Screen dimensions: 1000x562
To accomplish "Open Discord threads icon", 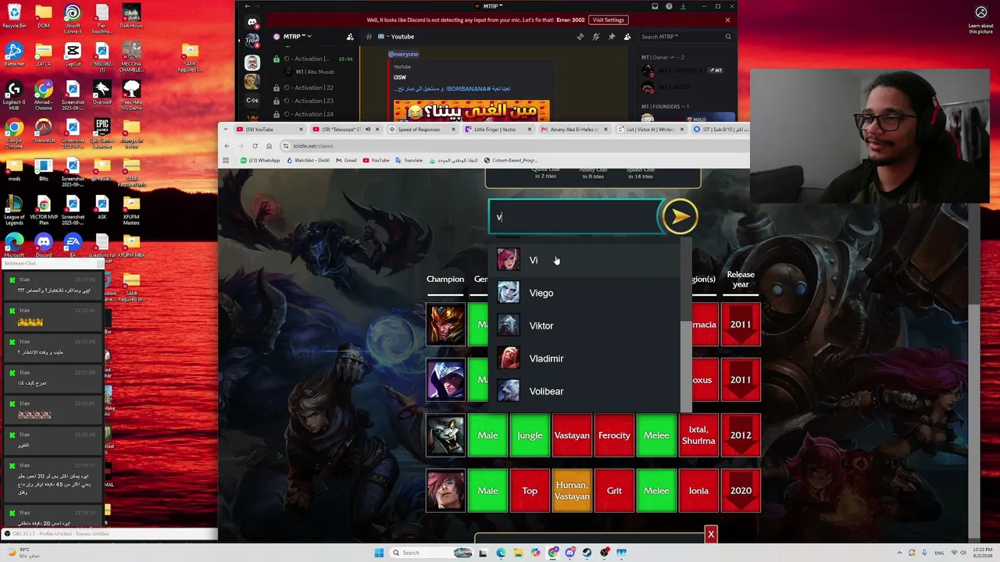I will (580, 37).
